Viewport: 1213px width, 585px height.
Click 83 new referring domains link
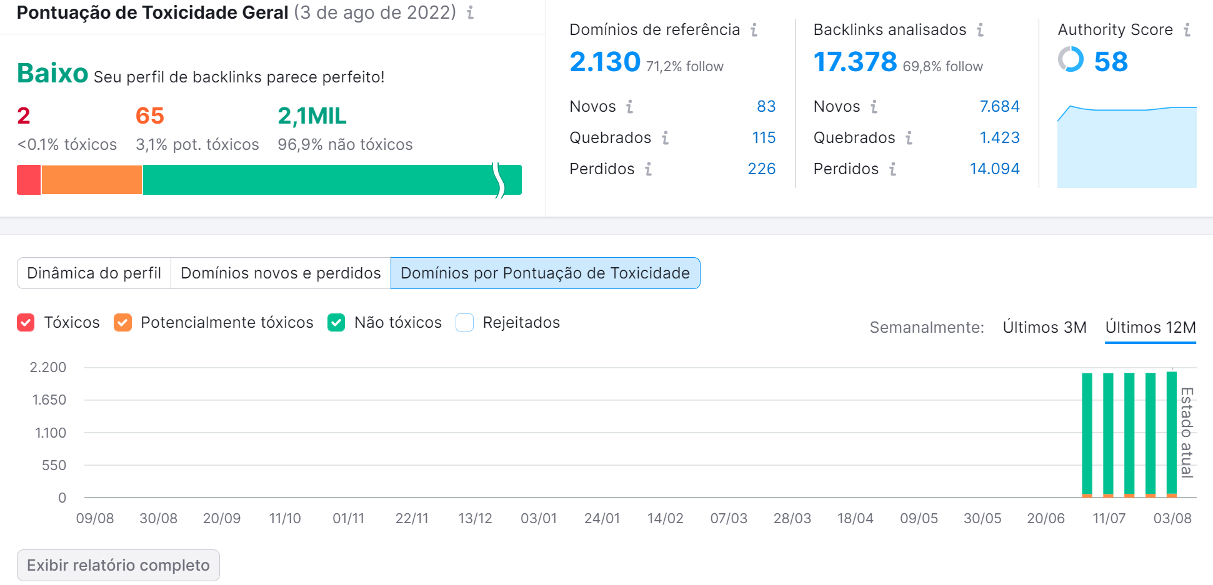(766, 107)
